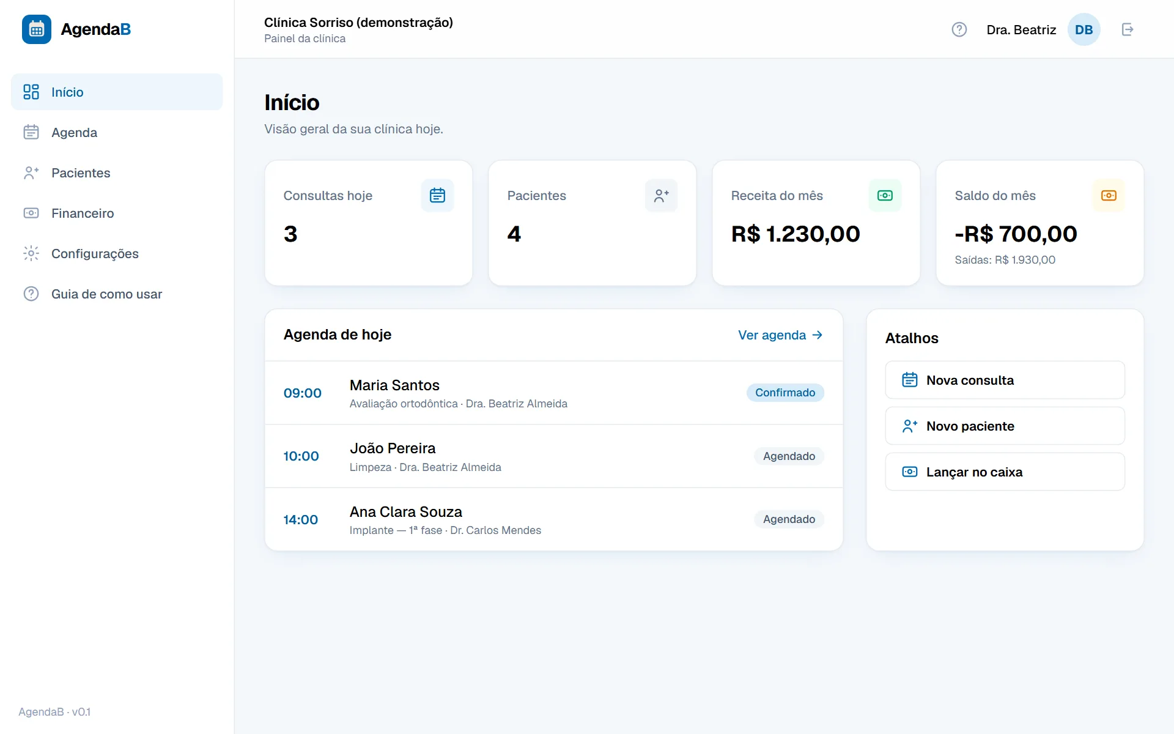Click the AgendaB brand name

click(x=95, y=29)
